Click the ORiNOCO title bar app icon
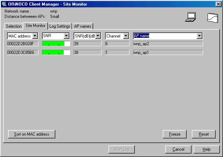 coord(4,4)
